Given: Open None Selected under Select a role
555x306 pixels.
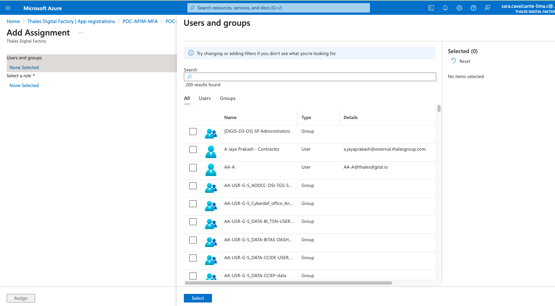Looking at the screenshot, I should (x=24, y=85).
